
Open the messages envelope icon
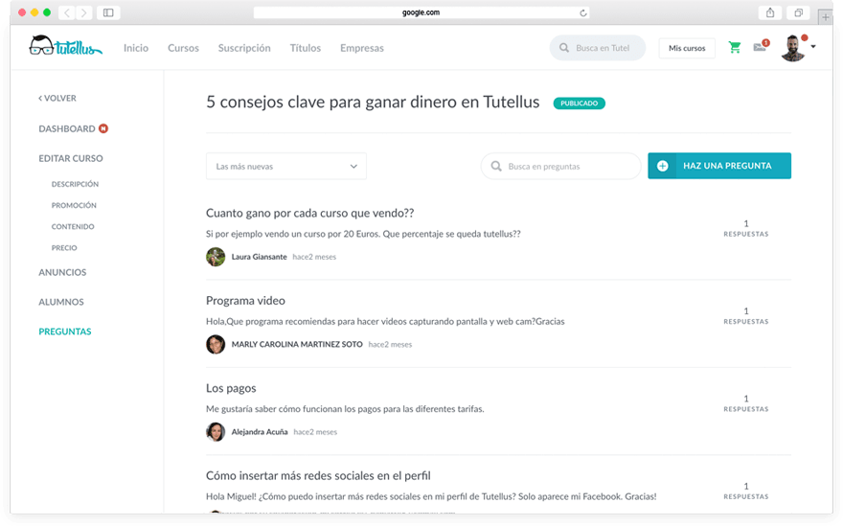[x=760, y=47]
